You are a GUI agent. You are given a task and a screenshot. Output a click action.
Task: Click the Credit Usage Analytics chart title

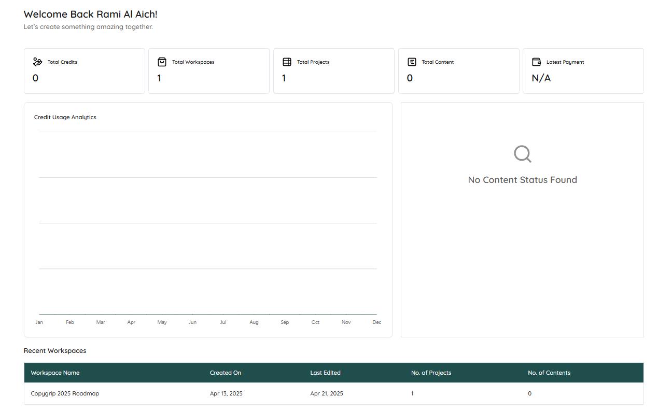(65, 117)
